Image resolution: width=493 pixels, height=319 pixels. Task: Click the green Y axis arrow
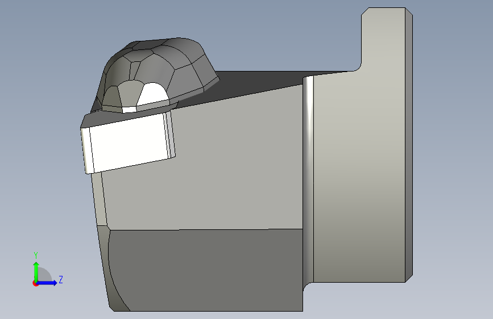pos(36,271)
